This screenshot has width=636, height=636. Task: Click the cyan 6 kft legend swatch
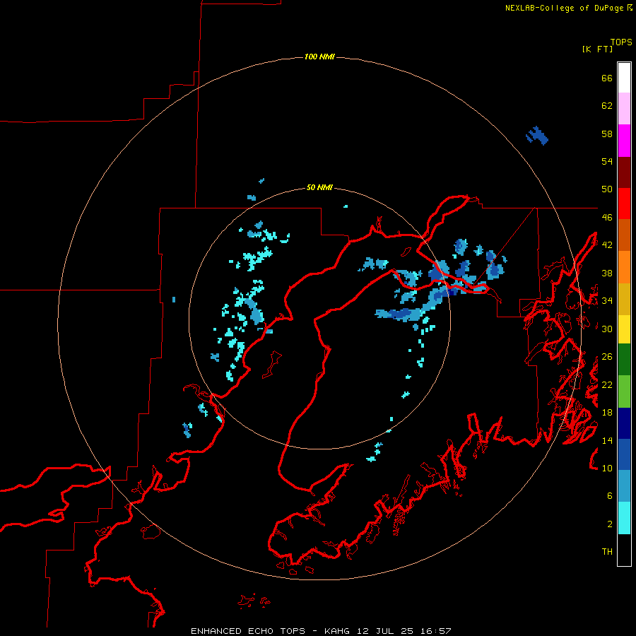tap(624, 518)
